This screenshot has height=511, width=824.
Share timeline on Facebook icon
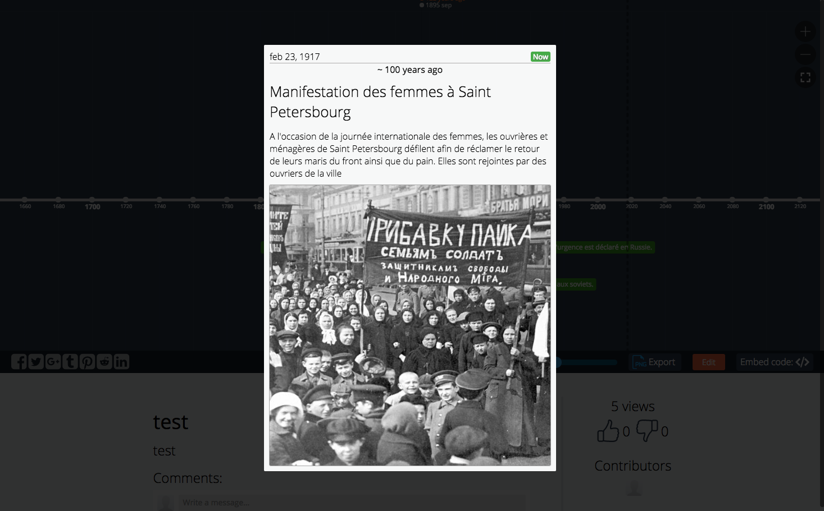click(x=19, y=362)
